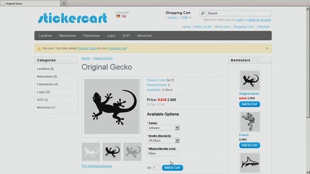The height and width of the screenshot is (174, 310).
Task: Add Frosch to cart
Action: pos(249,145)
